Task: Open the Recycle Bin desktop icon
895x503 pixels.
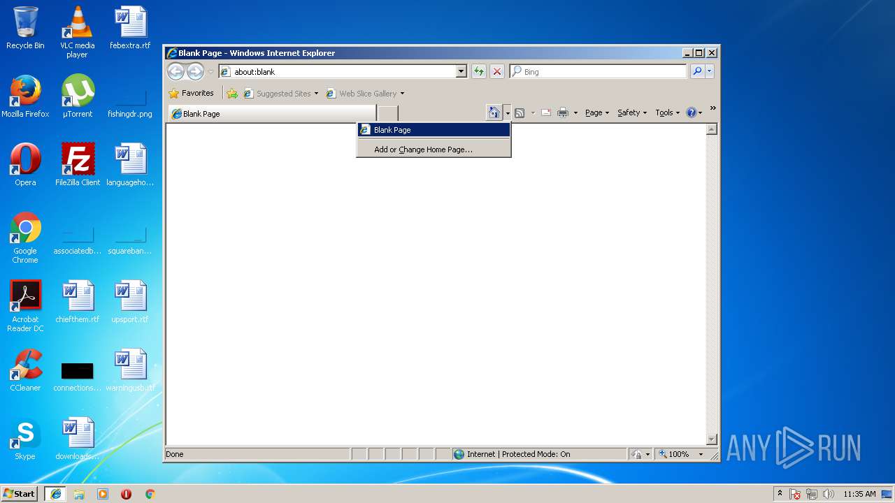Action: pyautogui.click(x=25, y=28)
